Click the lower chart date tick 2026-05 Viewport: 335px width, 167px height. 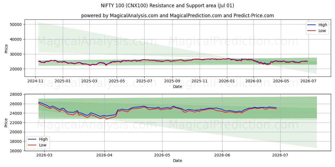(162, 155)
